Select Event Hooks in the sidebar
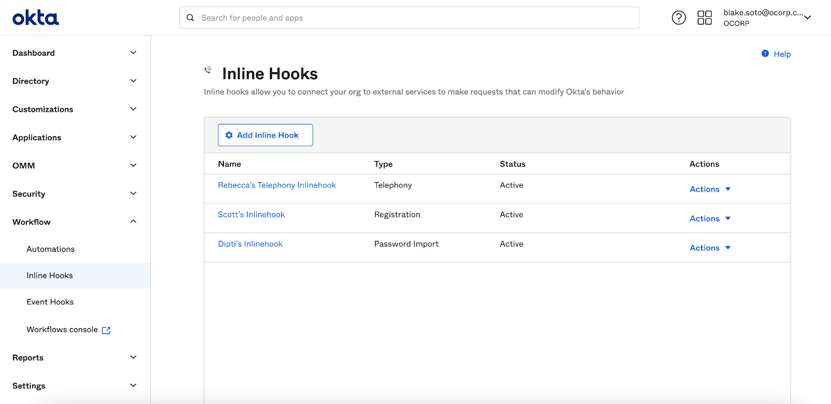831x404 pixels. point(50,302)
